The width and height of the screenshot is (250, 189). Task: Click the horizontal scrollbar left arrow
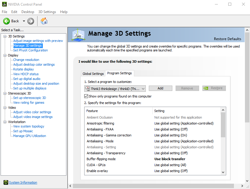(x=70, y=186)
